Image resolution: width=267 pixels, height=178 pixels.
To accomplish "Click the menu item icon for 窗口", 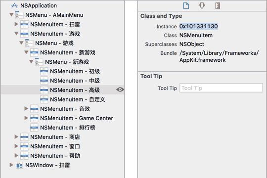I will click(x=24, y=146).
